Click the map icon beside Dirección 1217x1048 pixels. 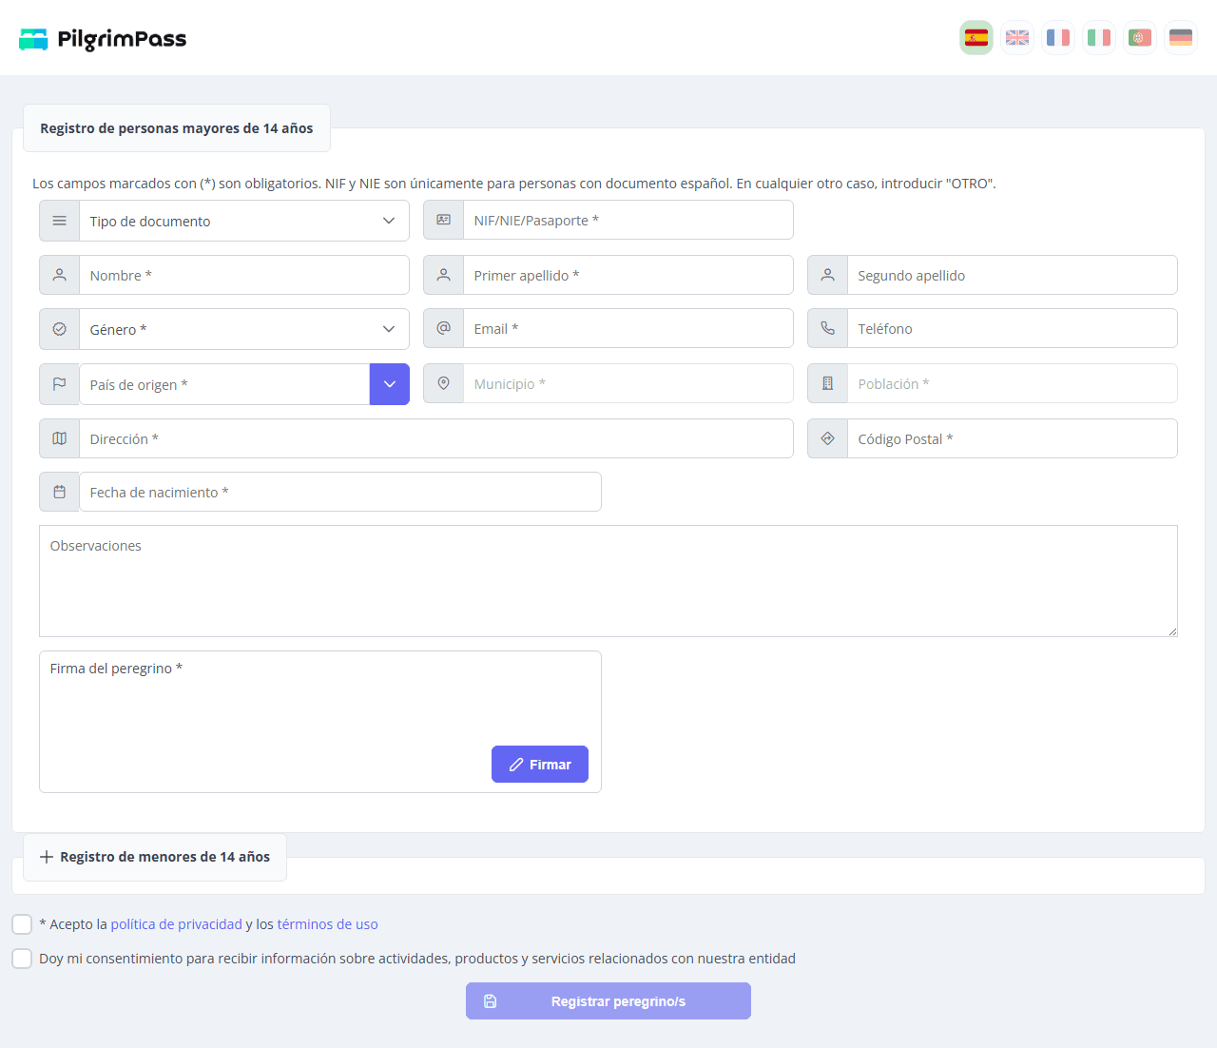59,438
